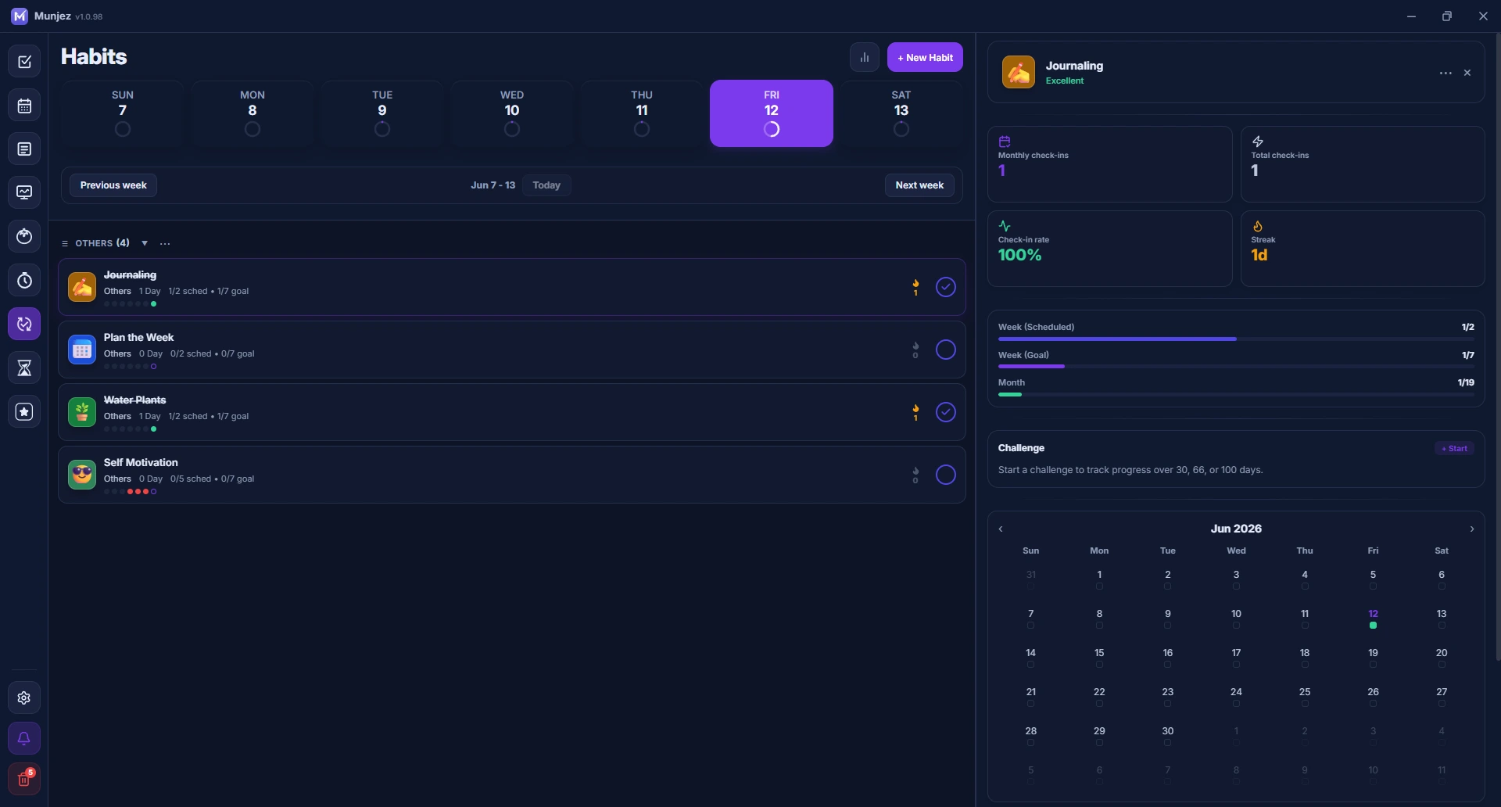The height and width of the screenshot is (807, 1501).
Task: Toggle check-in for June 12 in calendar
Action: tap(1373, 626)
